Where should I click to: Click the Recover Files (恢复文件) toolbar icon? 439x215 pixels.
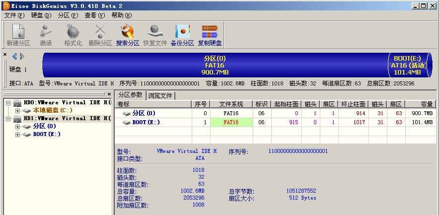point(155,31)
